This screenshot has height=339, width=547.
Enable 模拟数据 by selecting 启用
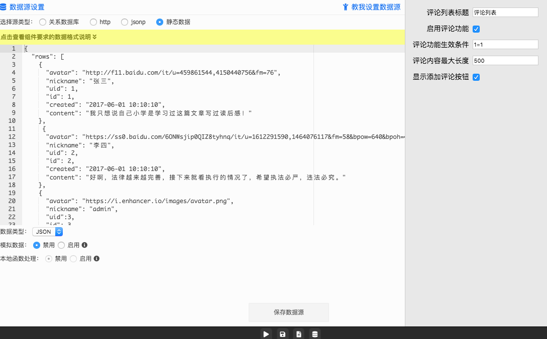tap(61, 245)
